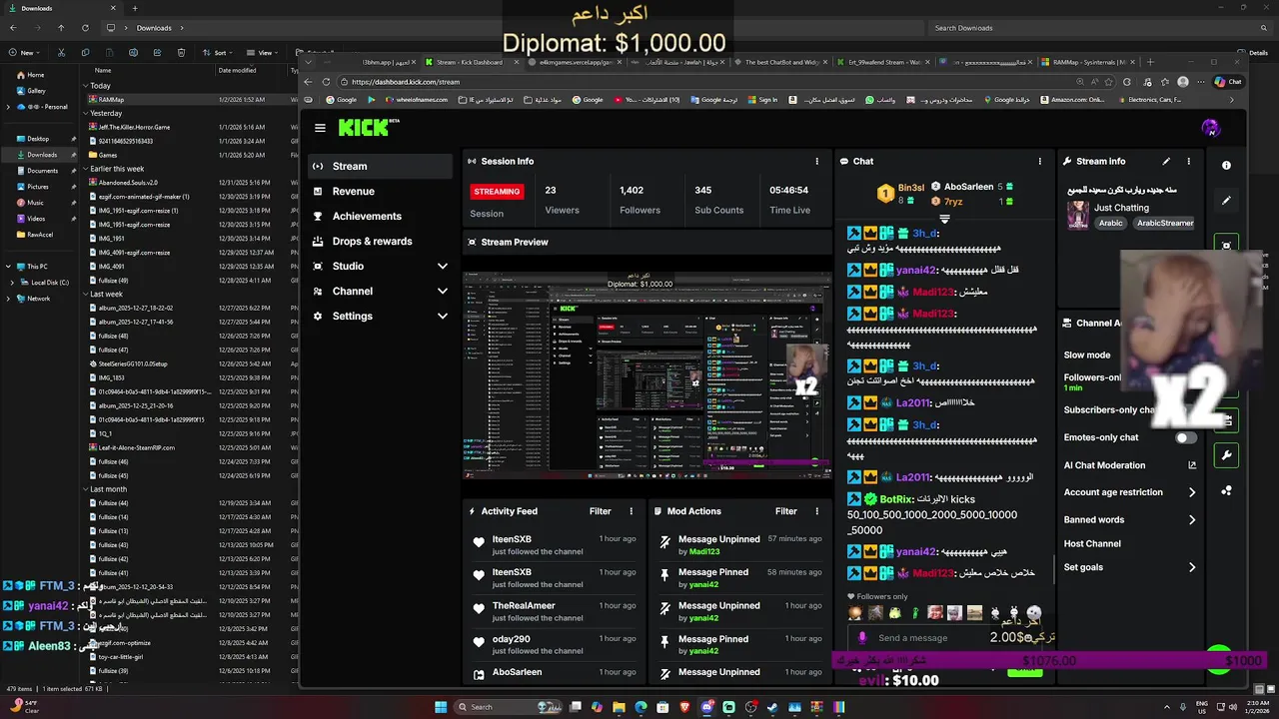Click the chat Send a message field
This screenshot has width=1279, height=719.
929,639
